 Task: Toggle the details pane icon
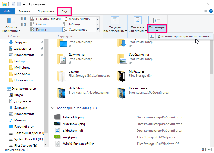[24, 24]
